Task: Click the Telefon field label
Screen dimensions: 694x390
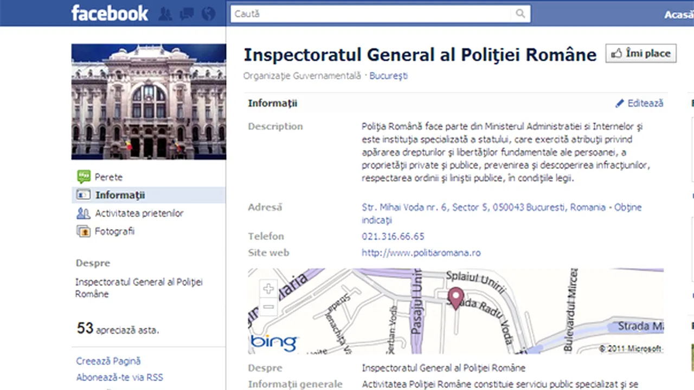Action: coord(266,236)
